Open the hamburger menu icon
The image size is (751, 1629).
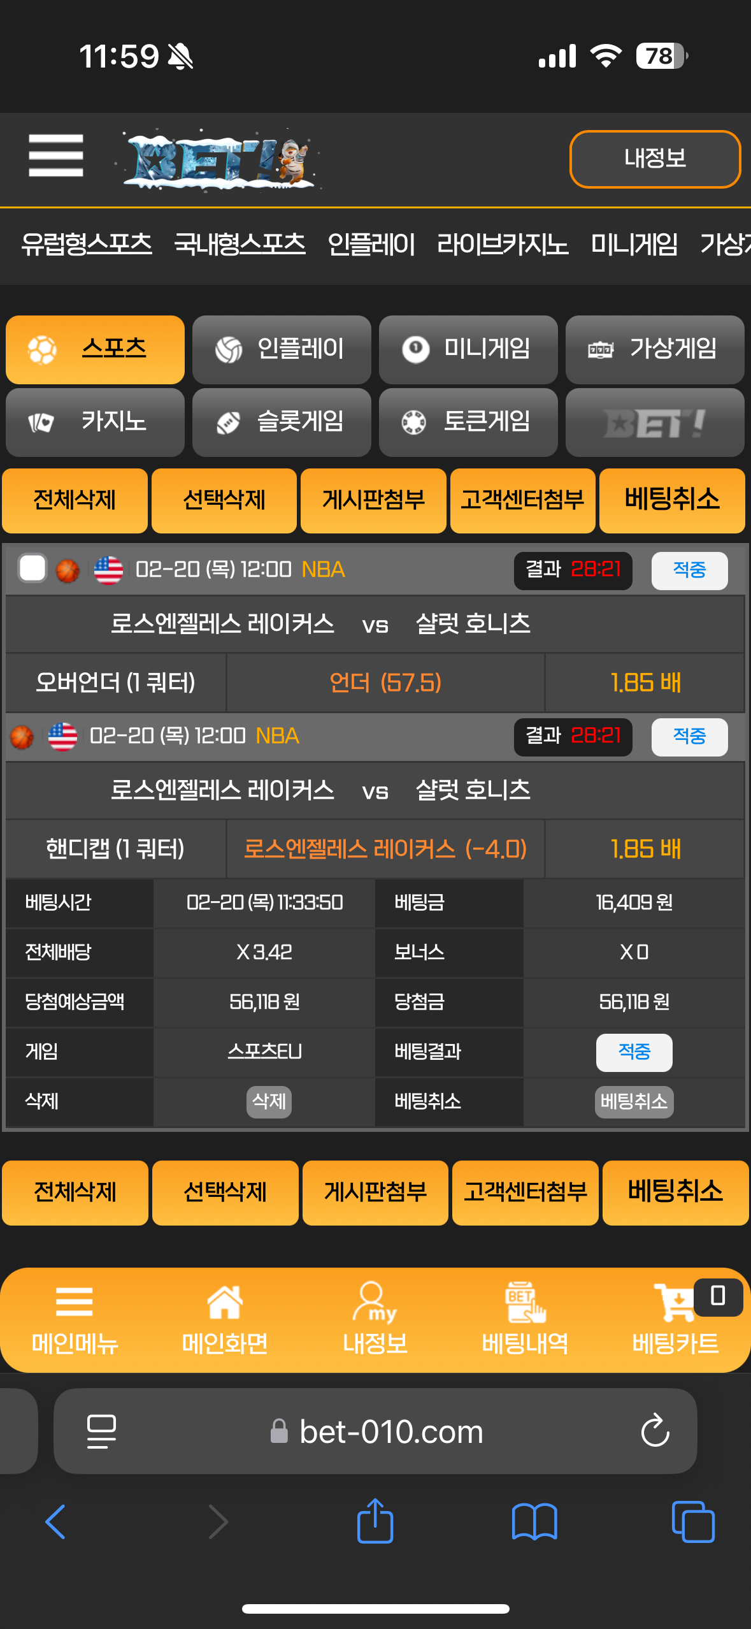56,156
